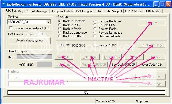Click the 0% progress bar

point(86,93)
